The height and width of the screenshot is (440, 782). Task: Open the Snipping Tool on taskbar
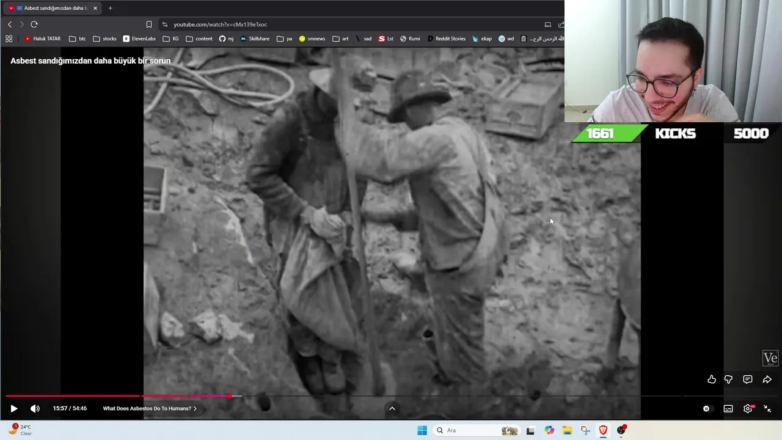585,430
